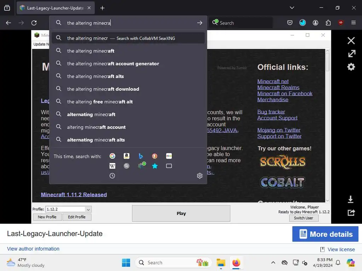This screenshot has width=362, height=271.
Task: Open the uBlock Origin extension
Action: [x=340, y=23]
